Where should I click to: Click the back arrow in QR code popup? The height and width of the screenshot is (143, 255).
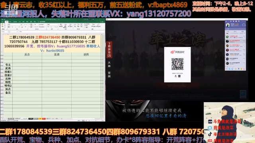click(x=166, y=48)
